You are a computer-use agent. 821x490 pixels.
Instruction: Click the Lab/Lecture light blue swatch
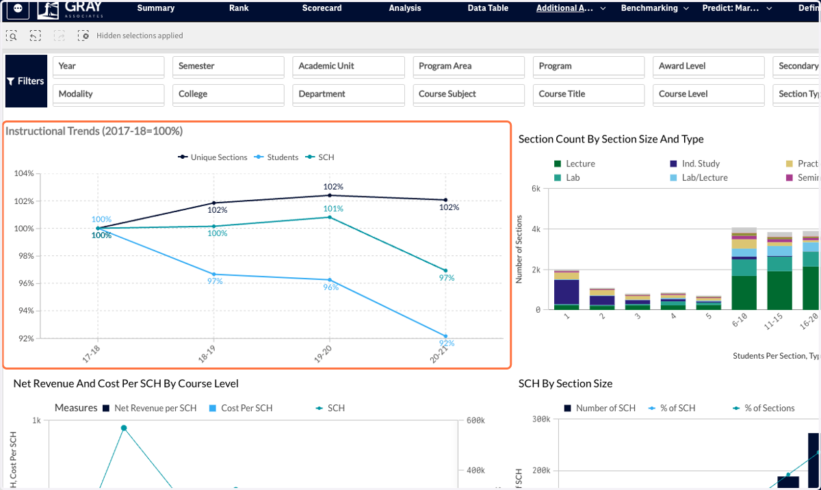(674, 177)
